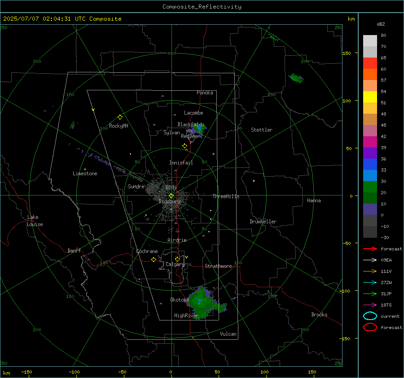This screenshot has width=404, height=378.
Task: Click the Okotoks city label
Action: (x=180, y=300)
